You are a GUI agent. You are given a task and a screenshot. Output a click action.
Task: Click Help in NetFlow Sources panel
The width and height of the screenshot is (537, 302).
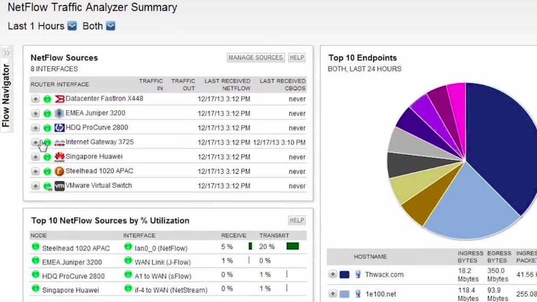[x=297, y=58]
